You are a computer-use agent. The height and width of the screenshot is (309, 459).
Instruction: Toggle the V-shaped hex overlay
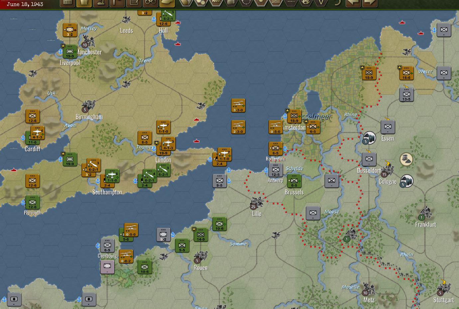tap(321, 3)
